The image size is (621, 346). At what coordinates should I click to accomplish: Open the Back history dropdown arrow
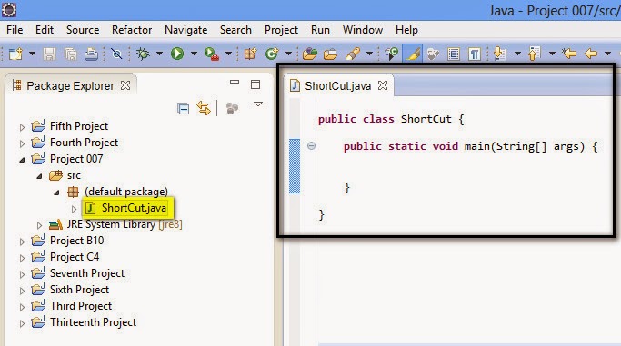(x=607, y=54)
